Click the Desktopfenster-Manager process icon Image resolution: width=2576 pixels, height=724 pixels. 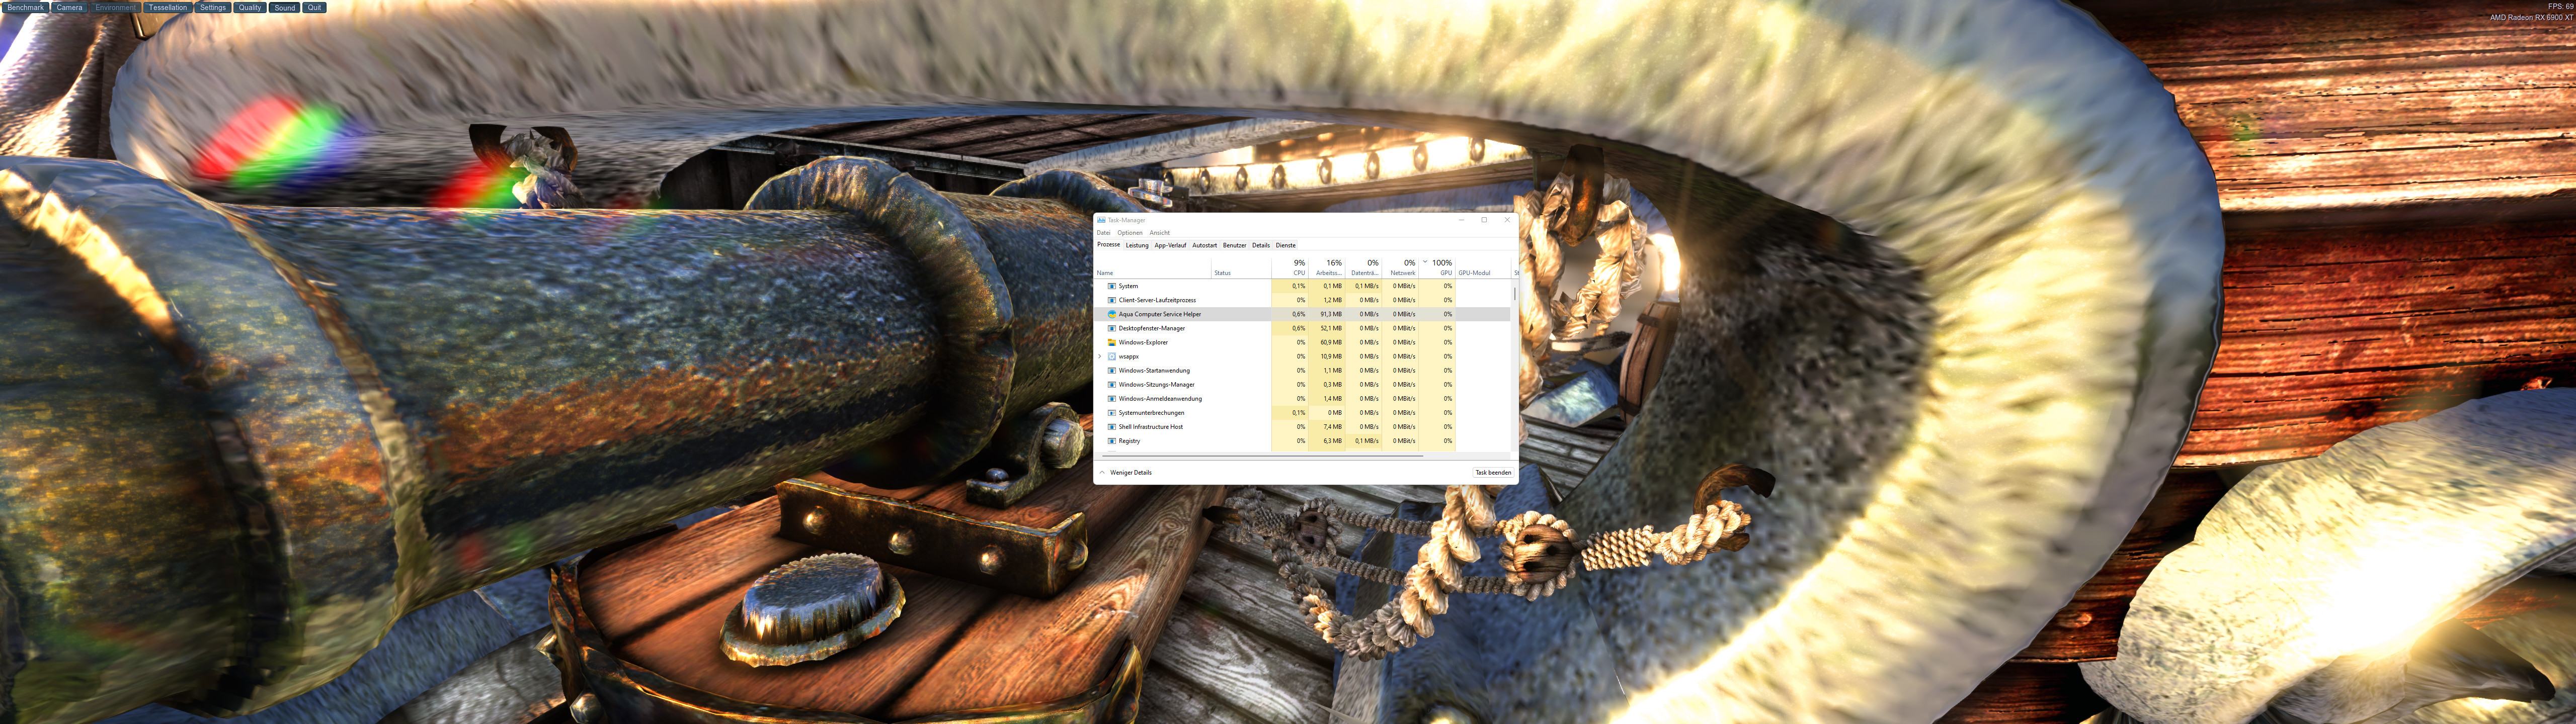click(x=1111, y=328)
